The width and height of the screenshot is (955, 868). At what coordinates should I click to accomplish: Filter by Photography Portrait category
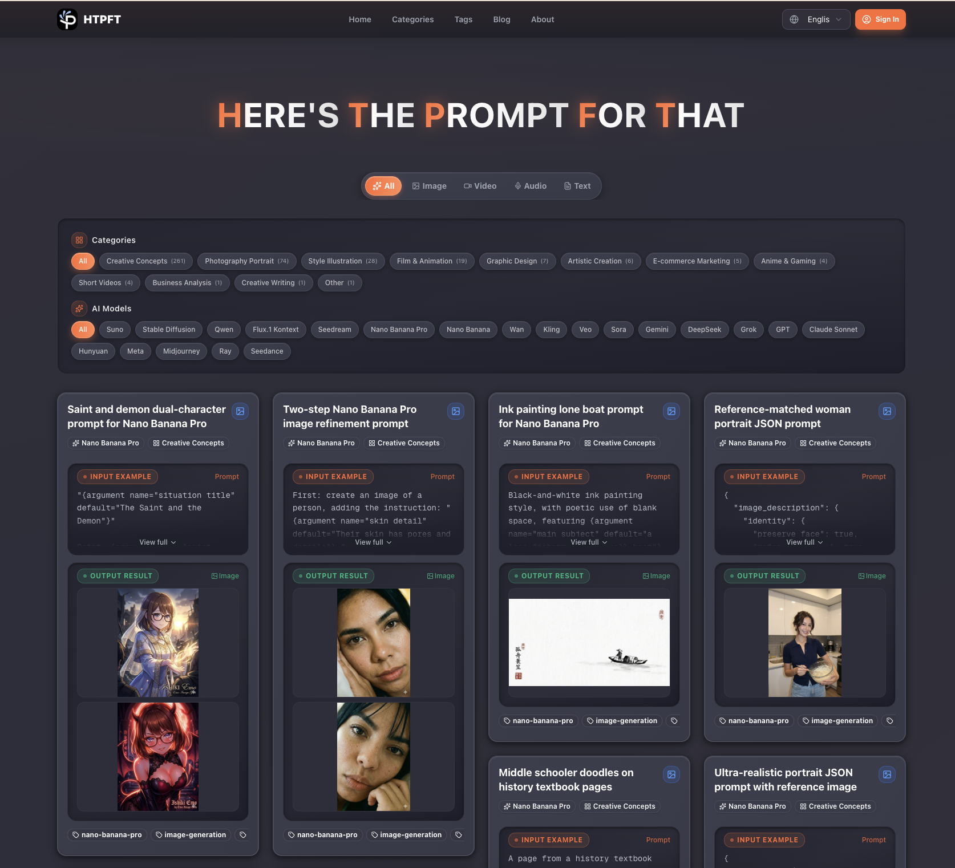[x=247, y=261]
